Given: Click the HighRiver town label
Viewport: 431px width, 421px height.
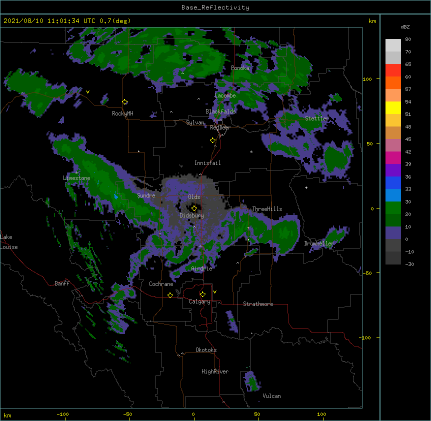Looking at the screenshot, I should point(215,371).
